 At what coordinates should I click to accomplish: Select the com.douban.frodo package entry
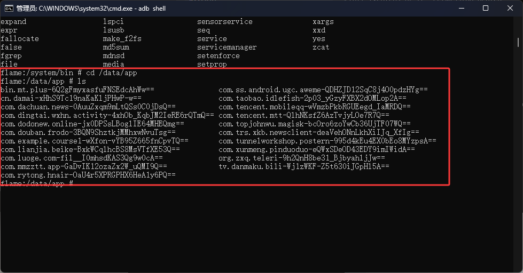(x=88, y=133)
